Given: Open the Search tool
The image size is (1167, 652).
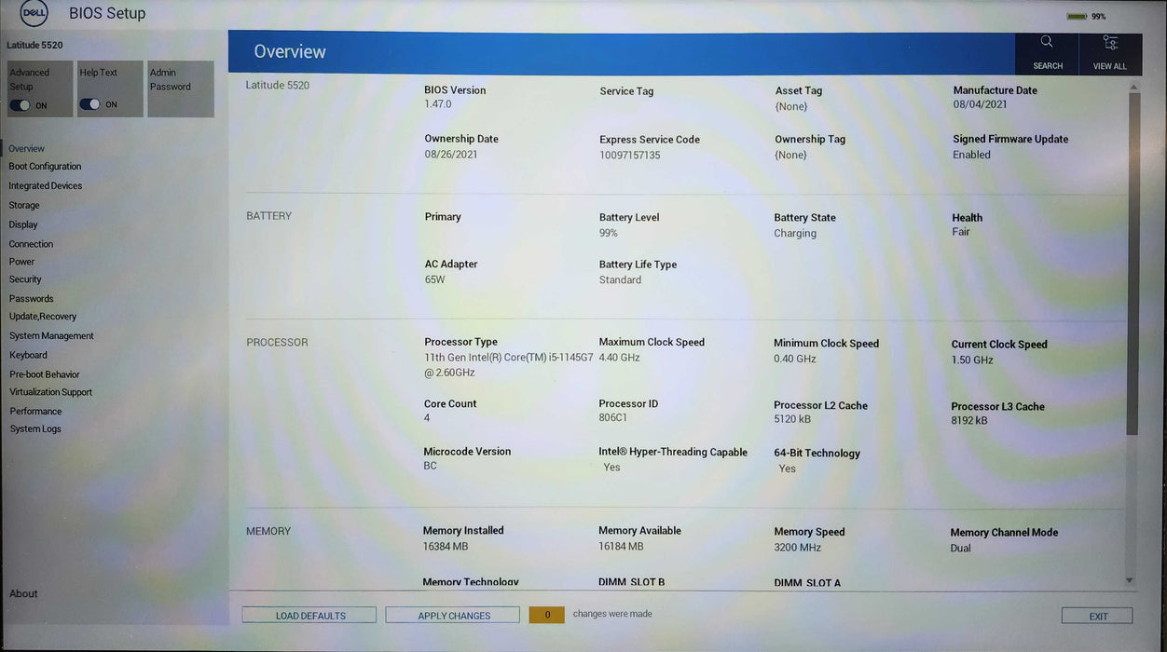Looking at the screenshot, I should [1047, 53].
